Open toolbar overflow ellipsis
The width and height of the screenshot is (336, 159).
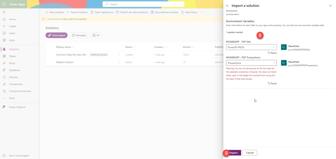point(202,12)
